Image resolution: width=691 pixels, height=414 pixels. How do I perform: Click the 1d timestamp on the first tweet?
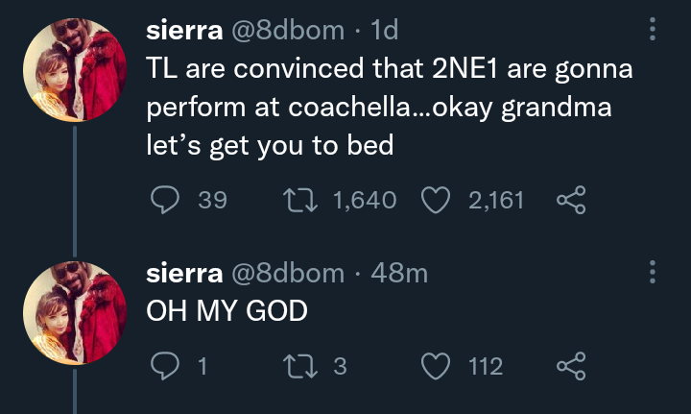[x=384, y=31]
